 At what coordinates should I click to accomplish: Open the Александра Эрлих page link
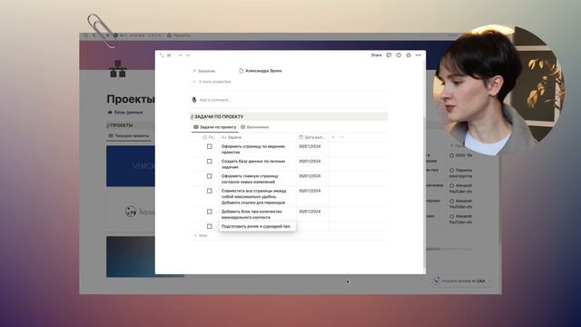pyautogui.click(x=261, y=71)
